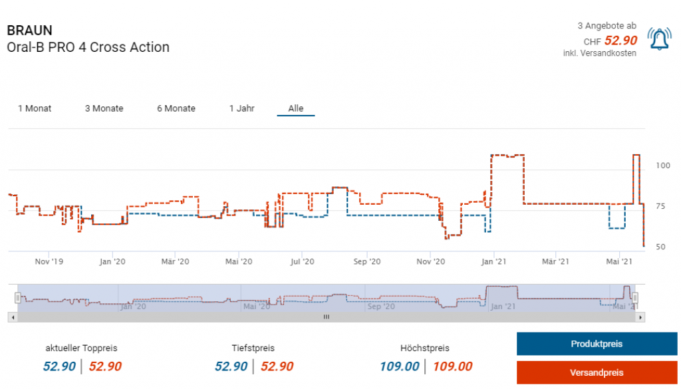
Task: Toggle the Versandpreis series button
Action: coord(597,372)
